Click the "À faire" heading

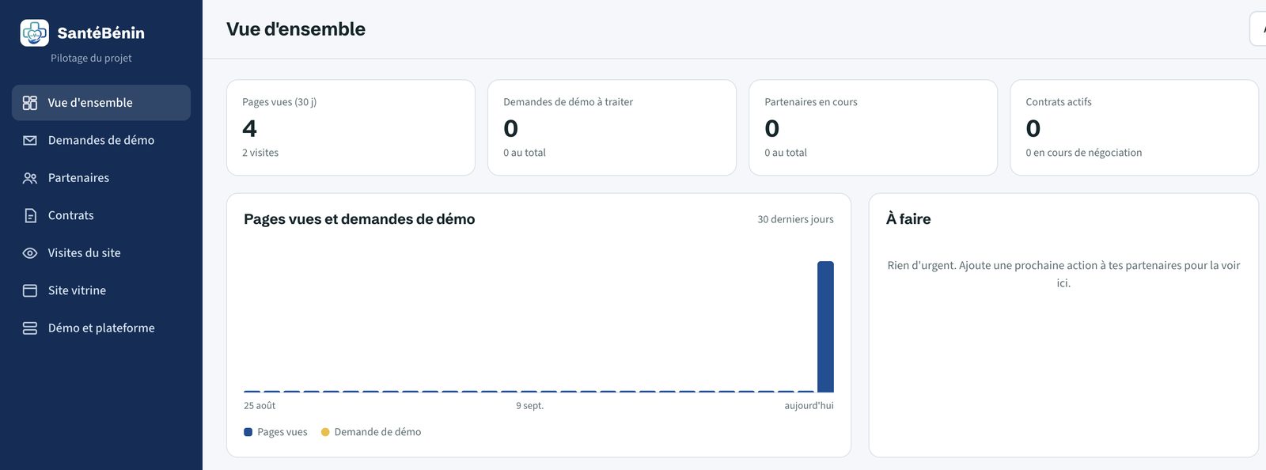pos(908,219)
